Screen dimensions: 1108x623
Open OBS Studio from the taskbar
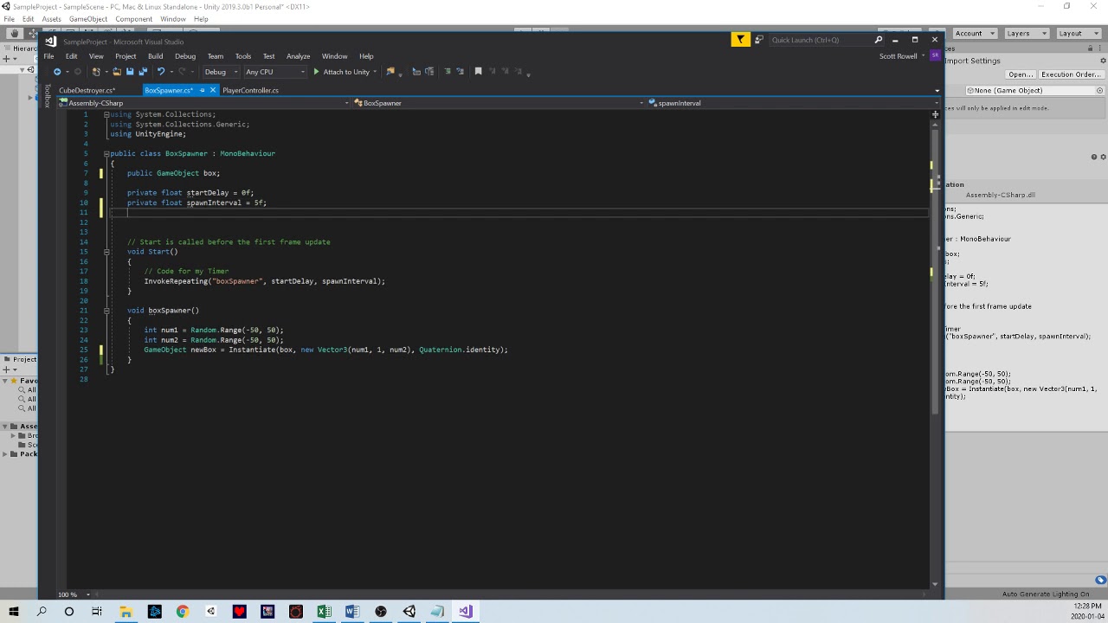point(380,612)
